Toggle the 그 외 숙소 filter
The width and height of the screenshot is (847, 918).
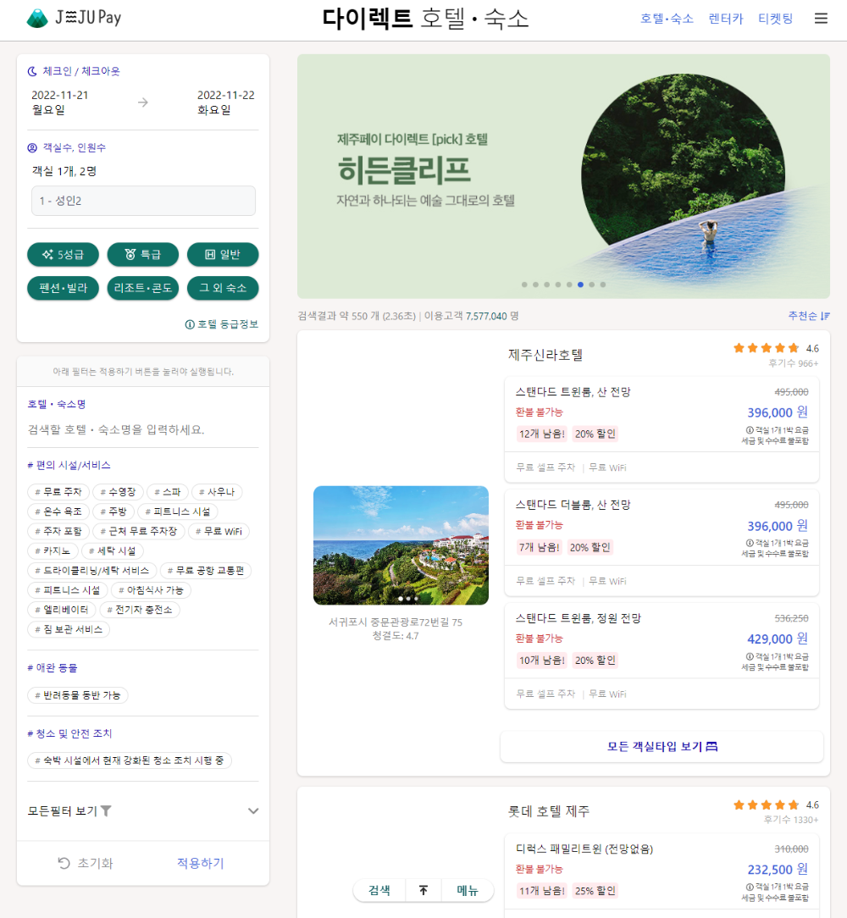click(x=223, y=288)
